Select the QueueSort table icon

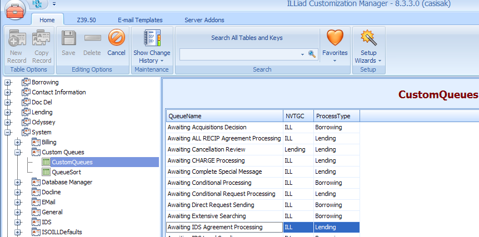pos(47,172)
